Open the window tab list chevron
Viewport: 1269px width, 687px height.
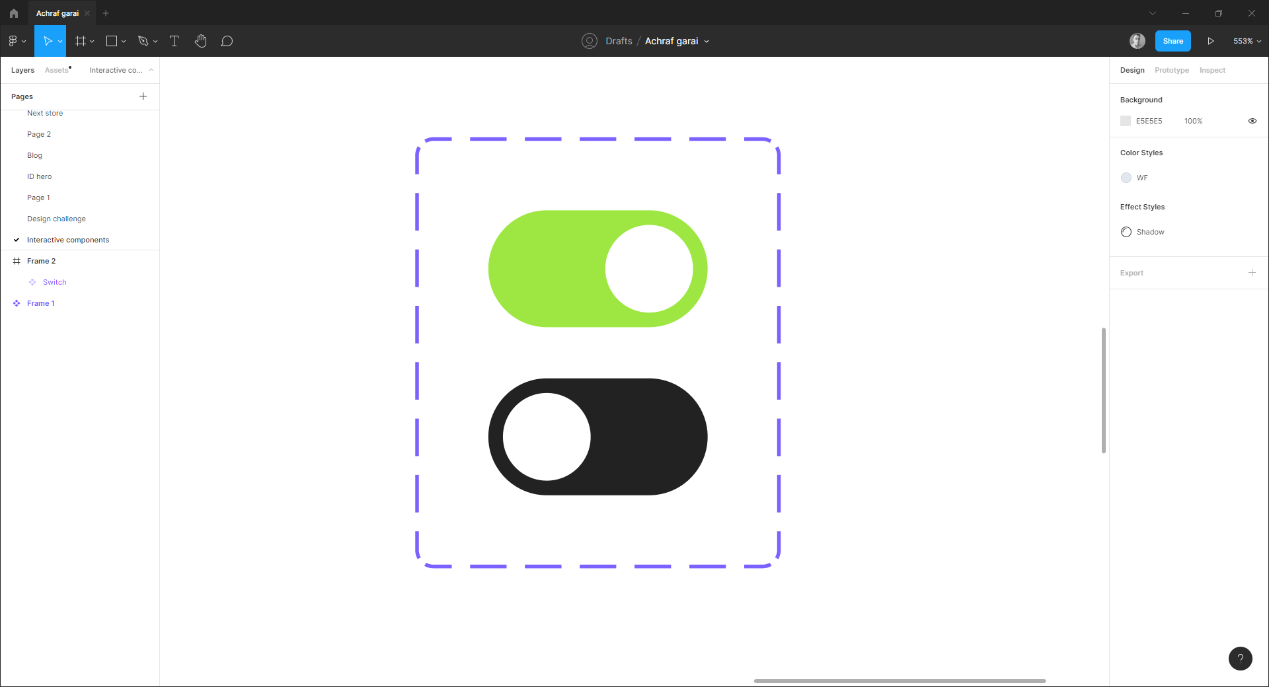[x=1153, y=13]
